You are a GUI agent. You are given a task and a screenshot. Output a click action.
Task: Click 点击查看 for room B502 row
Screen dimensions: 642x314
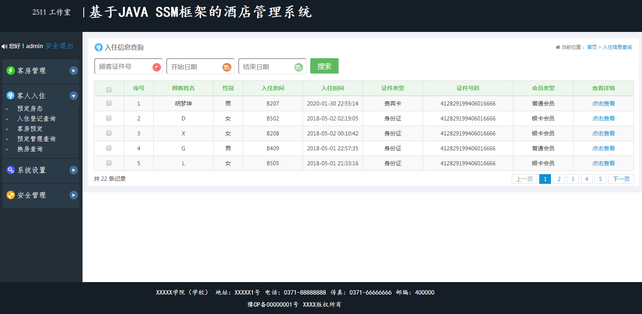click(604, 118)
